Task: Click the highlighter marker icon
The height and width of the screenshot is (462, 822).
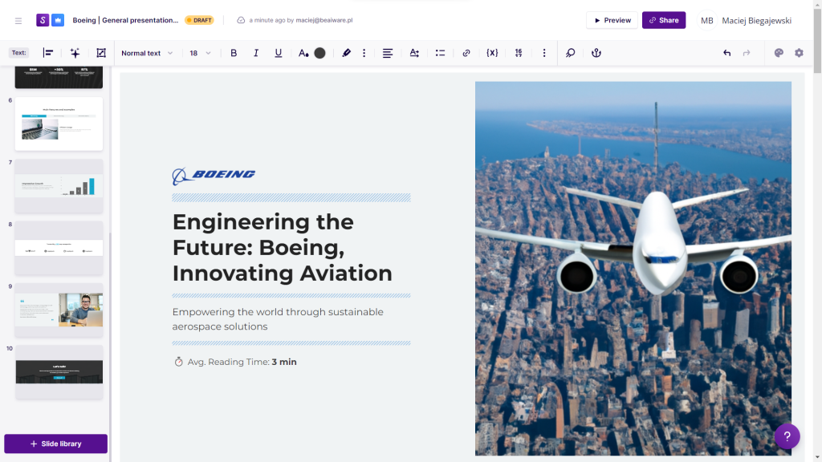Action: [347, 53]
